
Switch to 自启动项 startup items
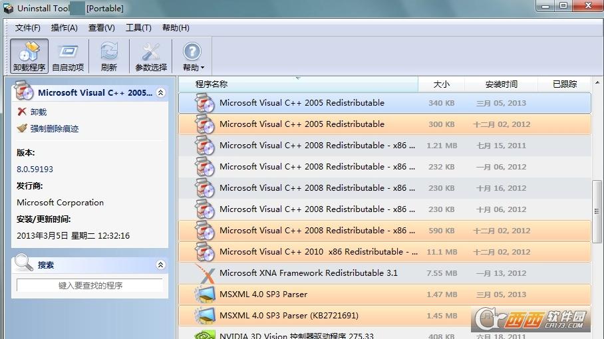(x=68, y=56)
